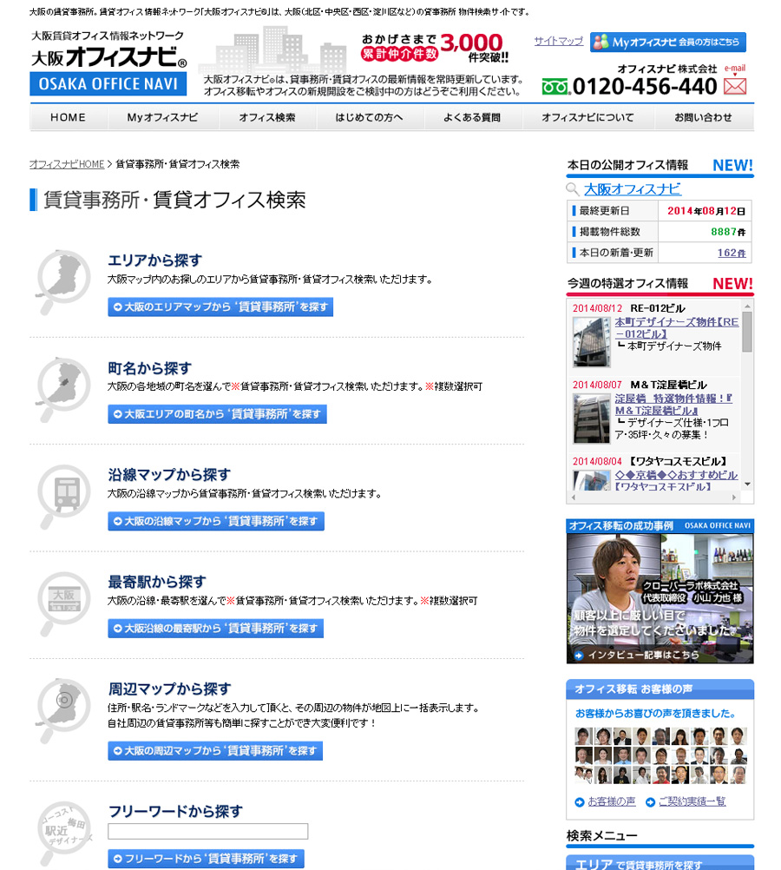The image size is (781, 870).
Task: Click the customer voices photo grid
Action: (x=660, y=755)
